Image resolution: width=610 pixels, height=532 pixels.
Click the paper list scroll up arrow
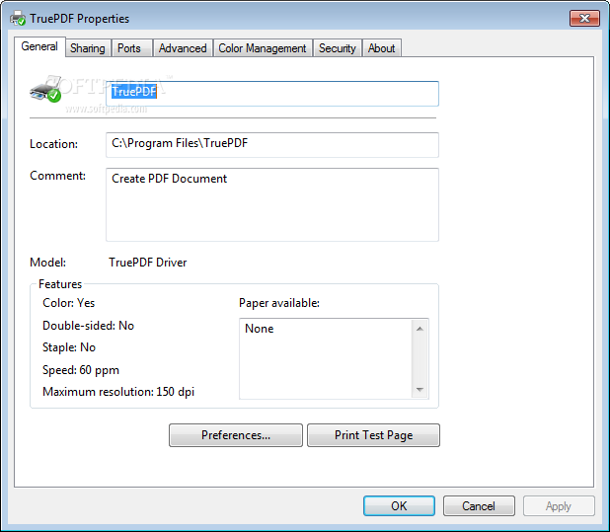419,329
